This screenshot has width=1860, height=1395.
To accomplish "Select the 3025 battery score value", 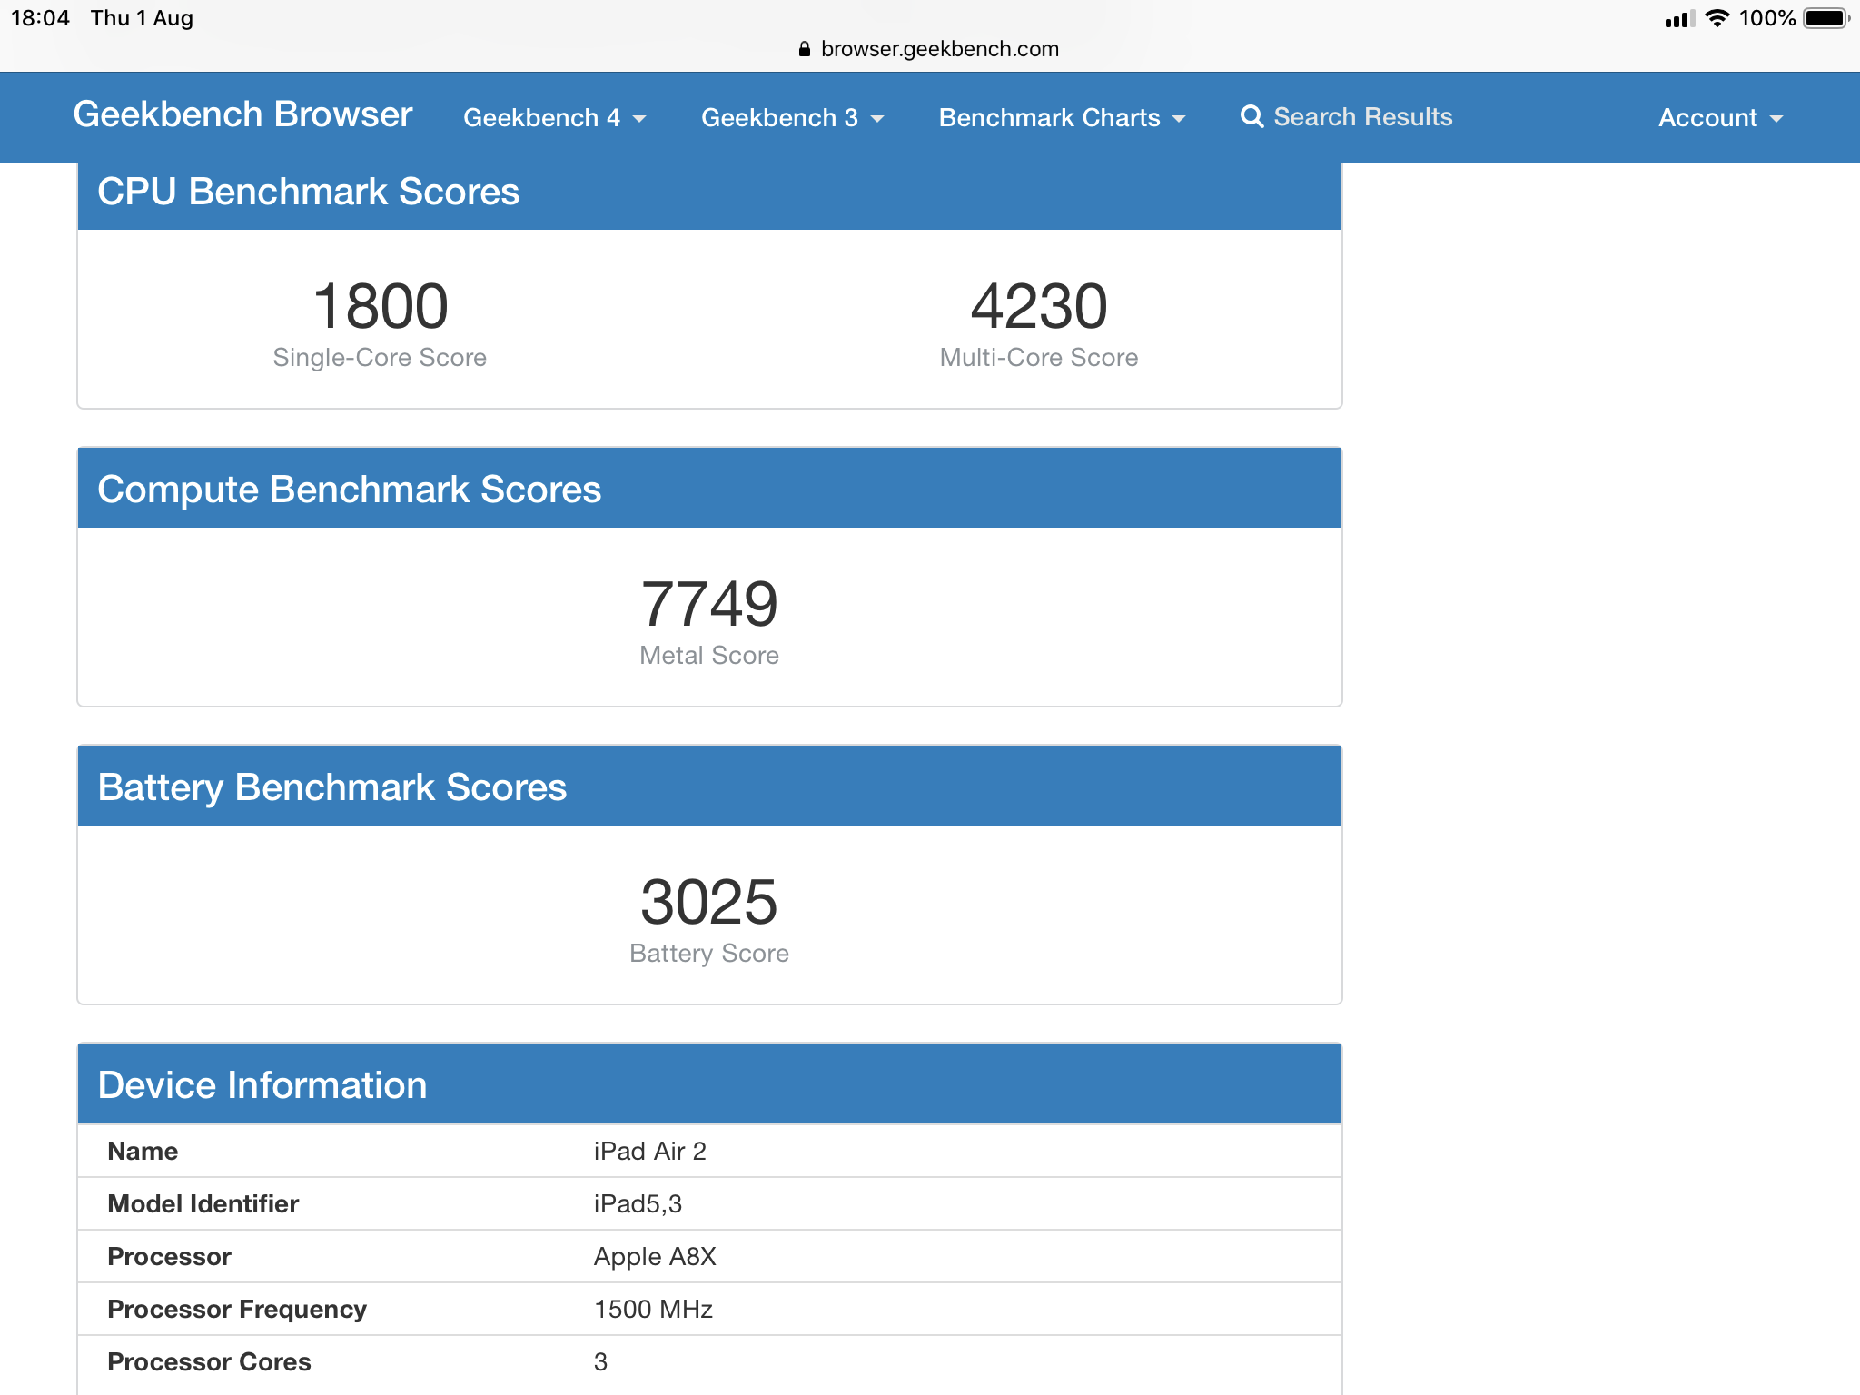I will [x=709, y=903].
